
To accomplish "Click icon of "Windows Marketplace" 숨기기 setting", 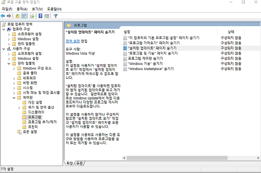I will coord(125,69).
